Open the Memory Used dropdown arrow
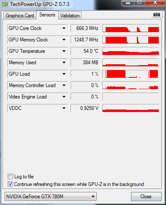Screen dimensions: 166x205 click(64, 63)
